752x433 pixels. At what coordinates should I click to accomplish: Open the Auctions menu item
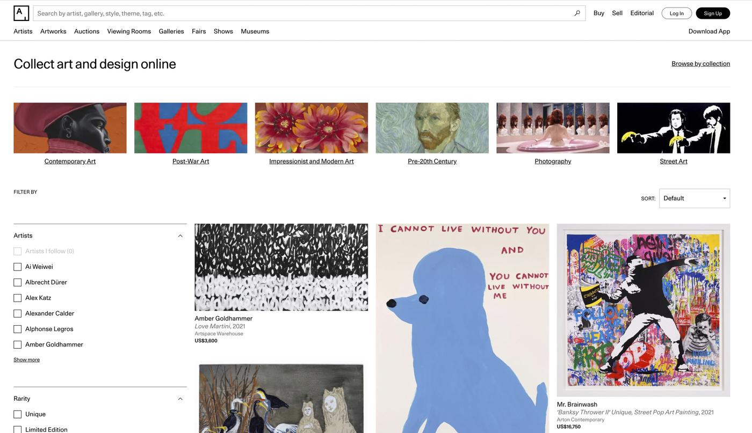point(86,31)
